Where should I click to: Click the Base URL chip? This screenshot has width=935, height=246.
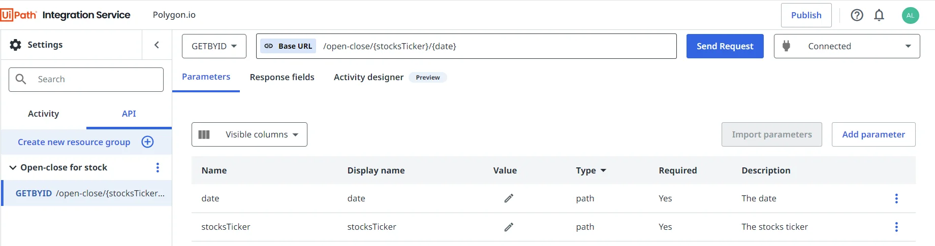[x=288, y=46]
